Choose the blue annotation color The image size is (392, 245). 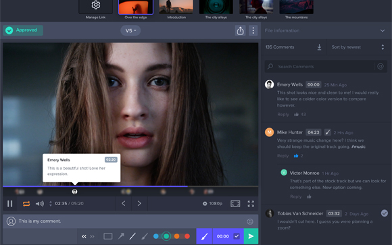[x=155, y=236]
